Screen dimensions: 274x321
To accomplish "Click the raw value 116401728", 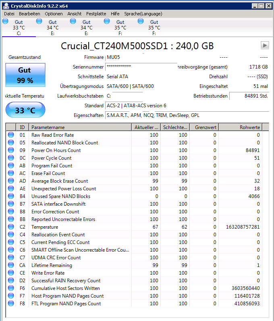I will tap(247, 296).
